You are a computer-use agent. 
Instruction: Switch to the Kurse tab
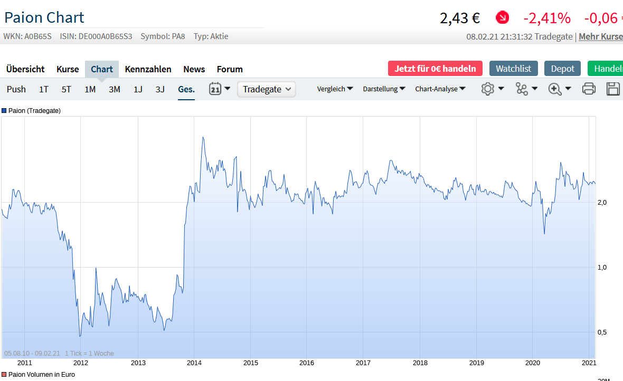[68, 69]
